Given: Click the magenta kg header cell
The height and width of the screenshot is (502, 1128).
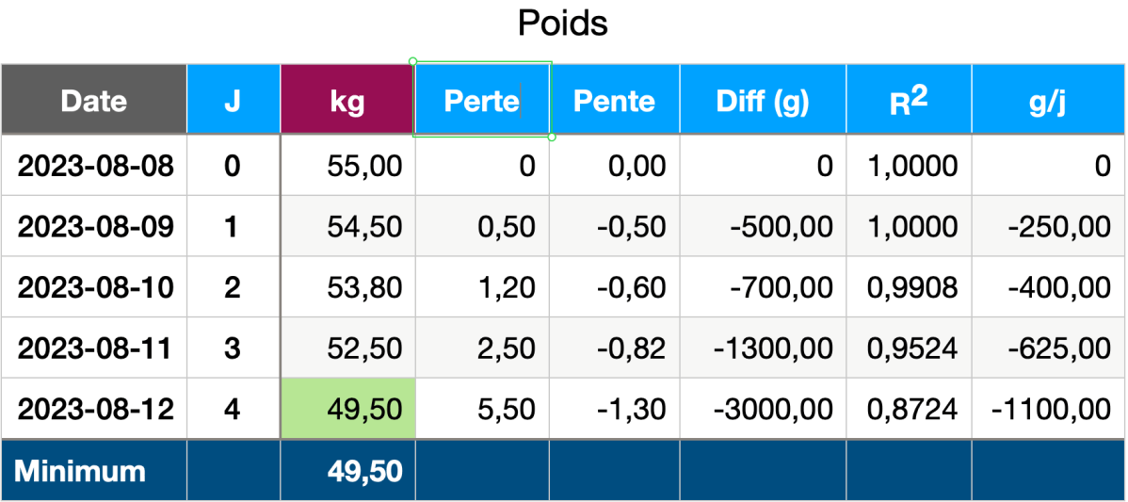Looking at the screenshot, I should 346,101.
